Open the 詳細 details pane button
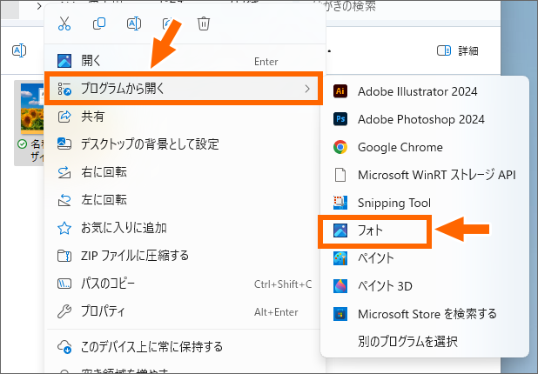The image size is (538, 374). 458,50
